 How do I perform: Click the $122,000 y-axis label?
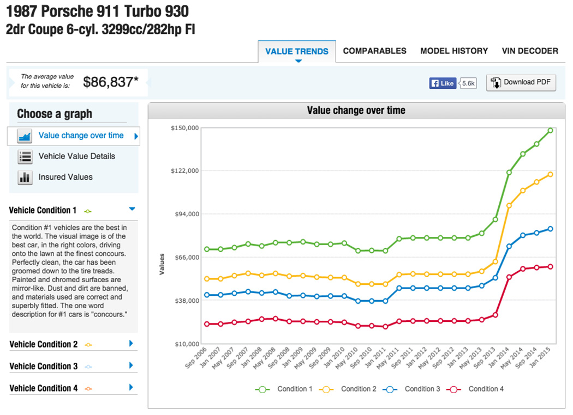click(x=185, y=170)
